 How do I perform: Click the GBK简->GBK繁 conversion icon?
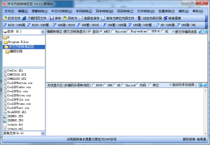point(130,25)
